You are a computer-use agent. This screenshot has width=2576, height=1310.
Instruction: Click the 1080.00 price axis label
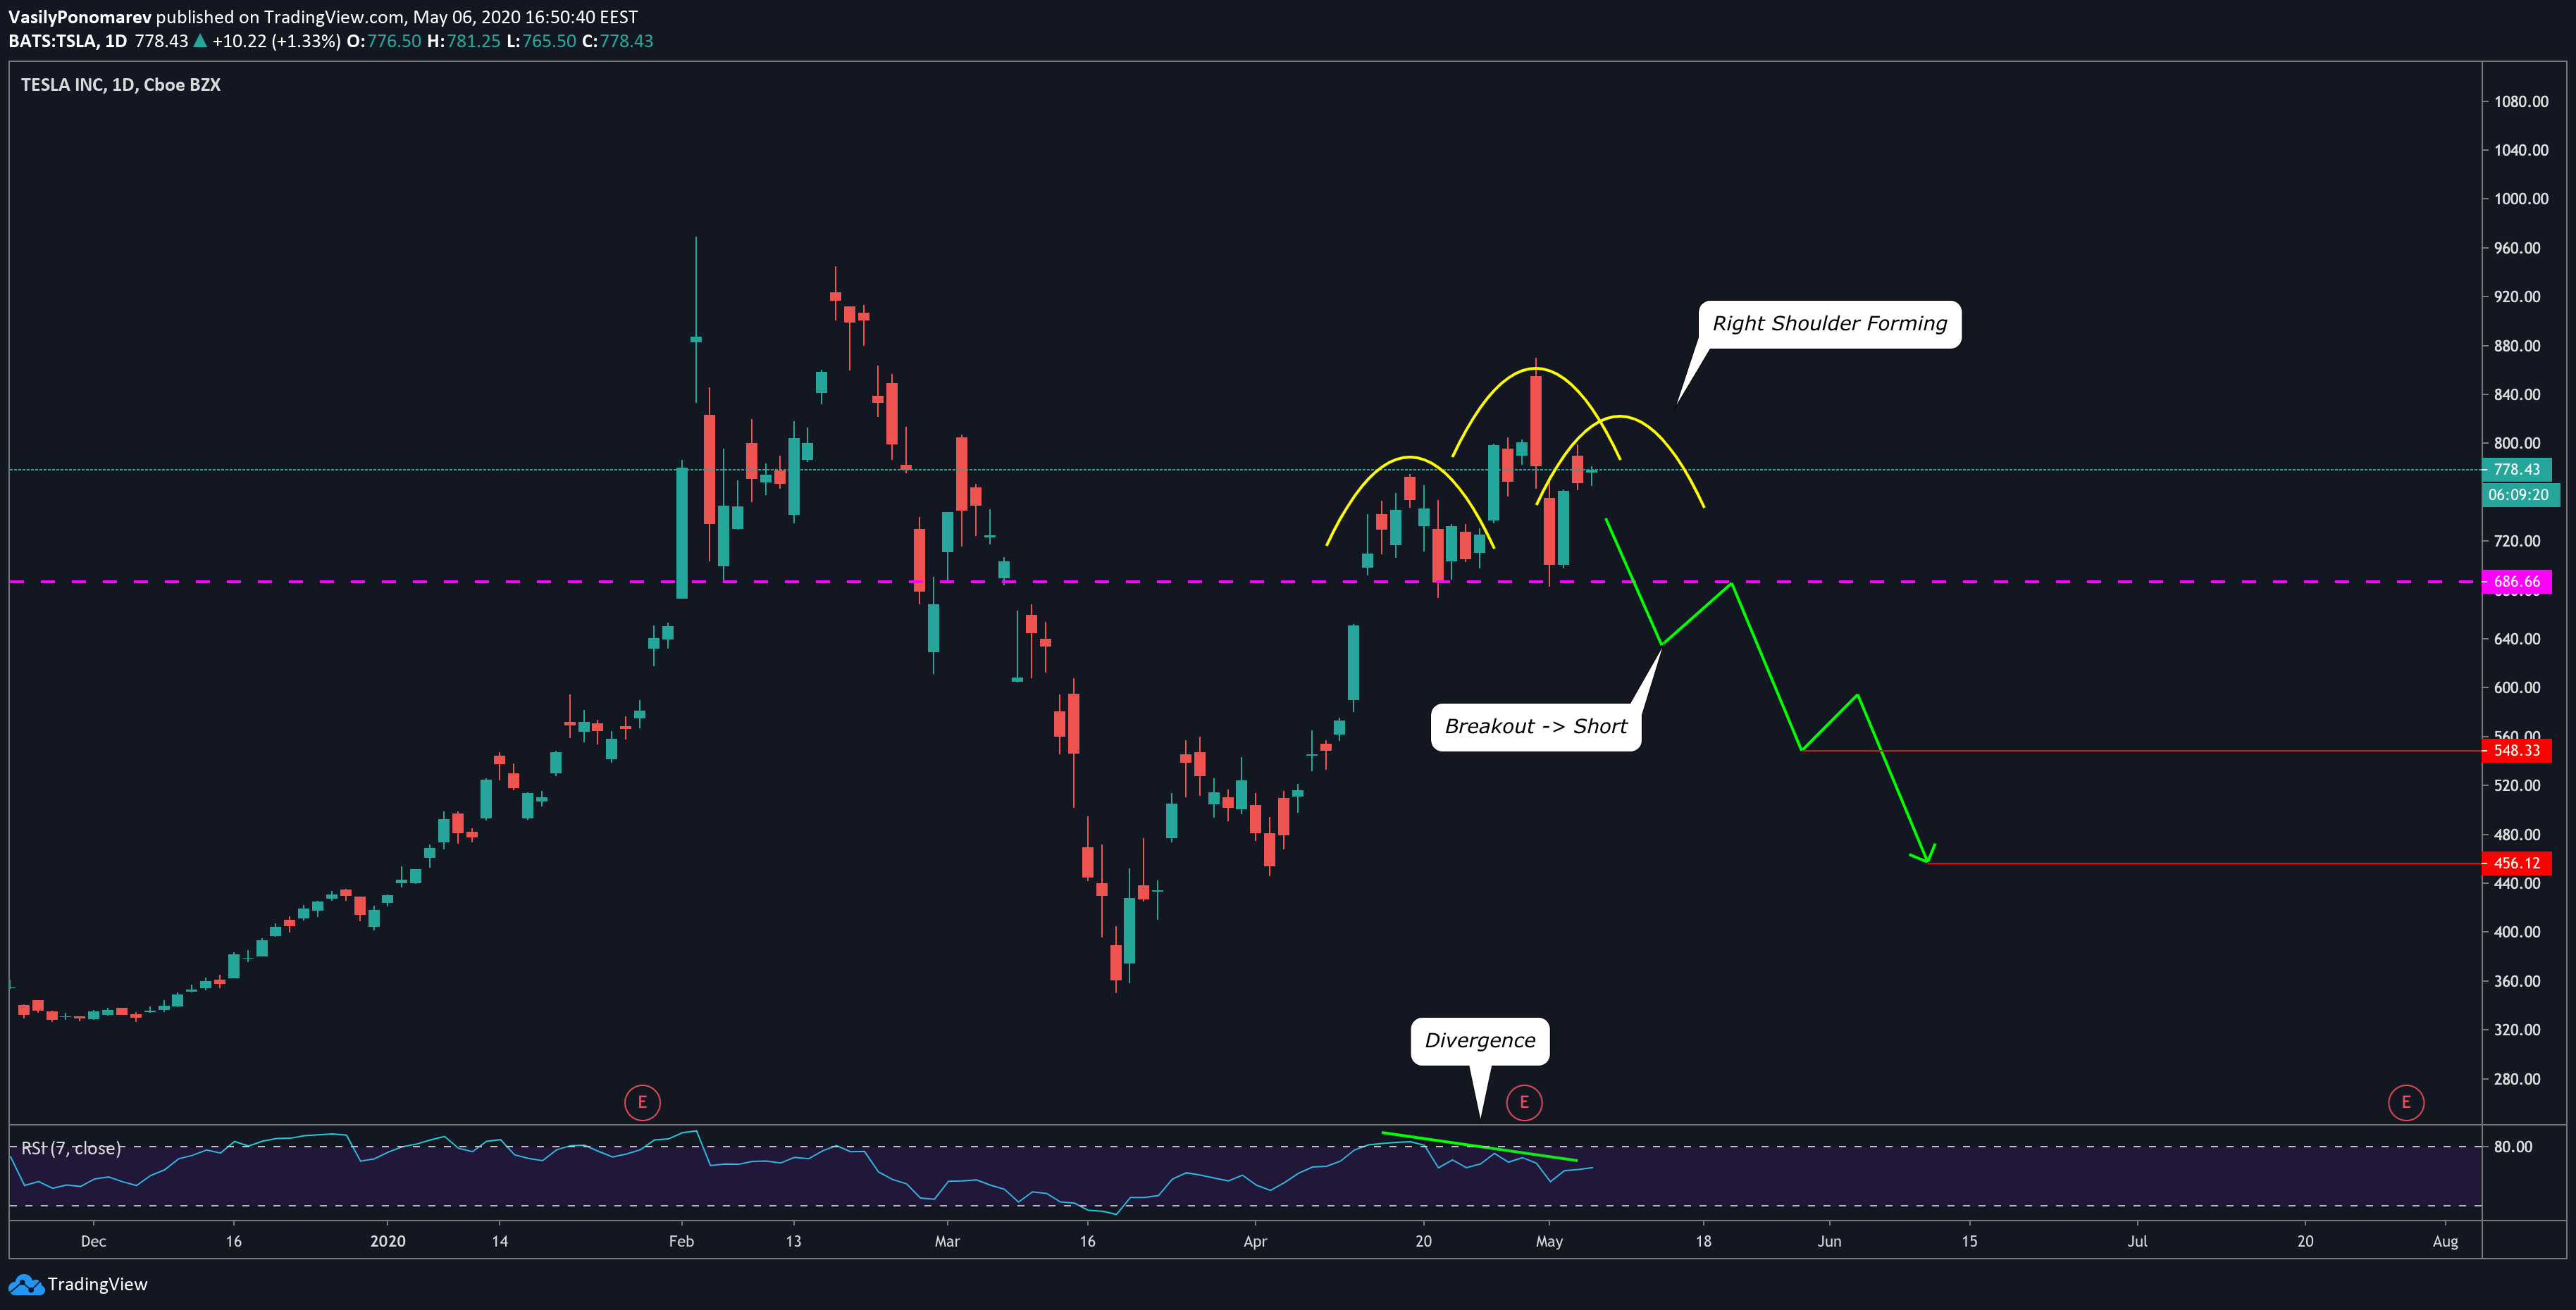click(x=2521, y=102)
